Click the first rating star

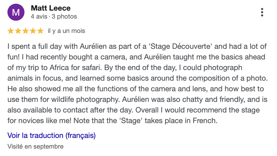pos(11,31)
